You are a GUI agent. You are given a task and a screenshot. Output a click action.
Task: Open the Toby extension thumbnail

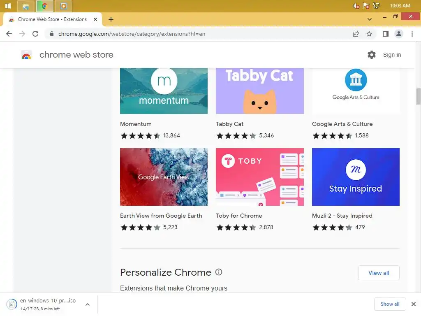click(260, 177)
